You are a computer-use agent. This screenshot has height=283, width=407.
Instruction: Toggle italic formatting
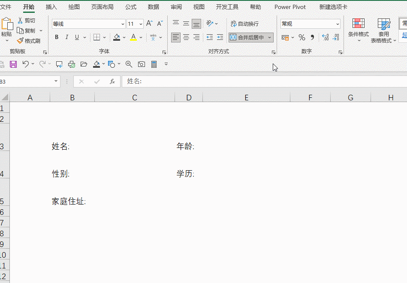66,37
